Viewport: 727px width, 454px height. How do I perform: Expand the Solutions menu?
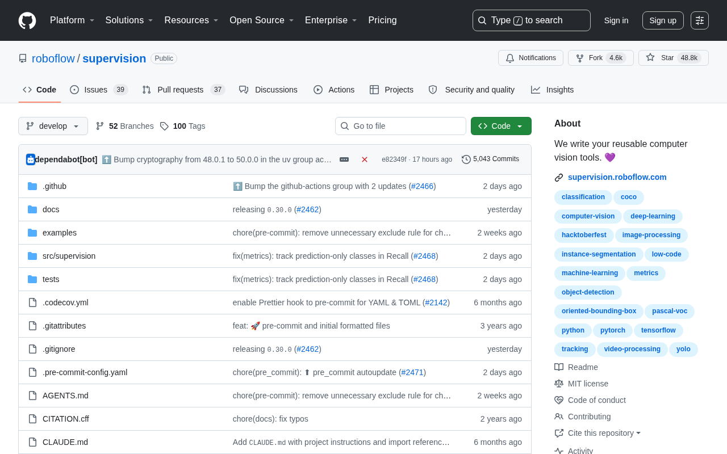click(129, 20)
